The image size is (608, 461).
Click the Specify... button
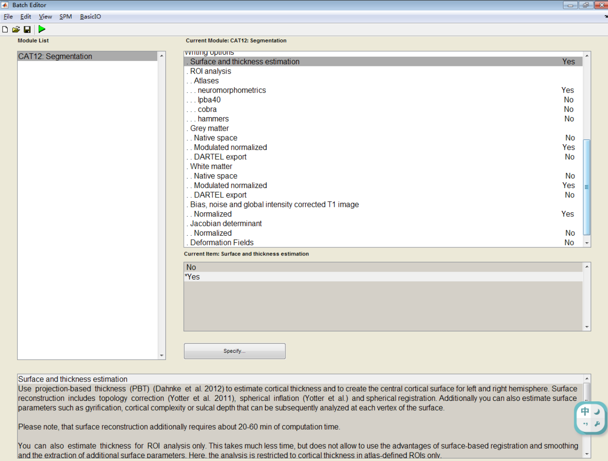235,351
